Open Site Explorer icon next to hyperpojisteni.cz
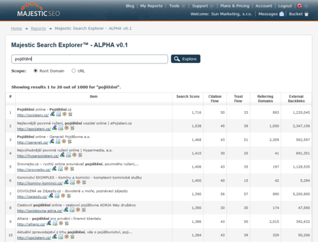This screenshot has height=242, width=318. [62, 155]
